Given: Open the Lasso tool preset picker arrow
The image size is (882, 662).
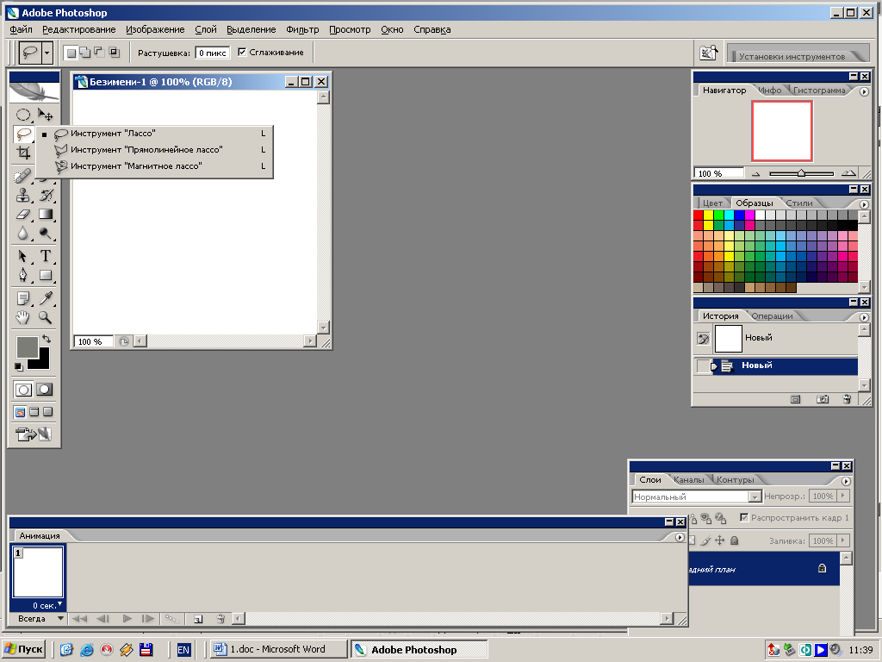Looking at the screenshot, I should (x=47, y=53).
